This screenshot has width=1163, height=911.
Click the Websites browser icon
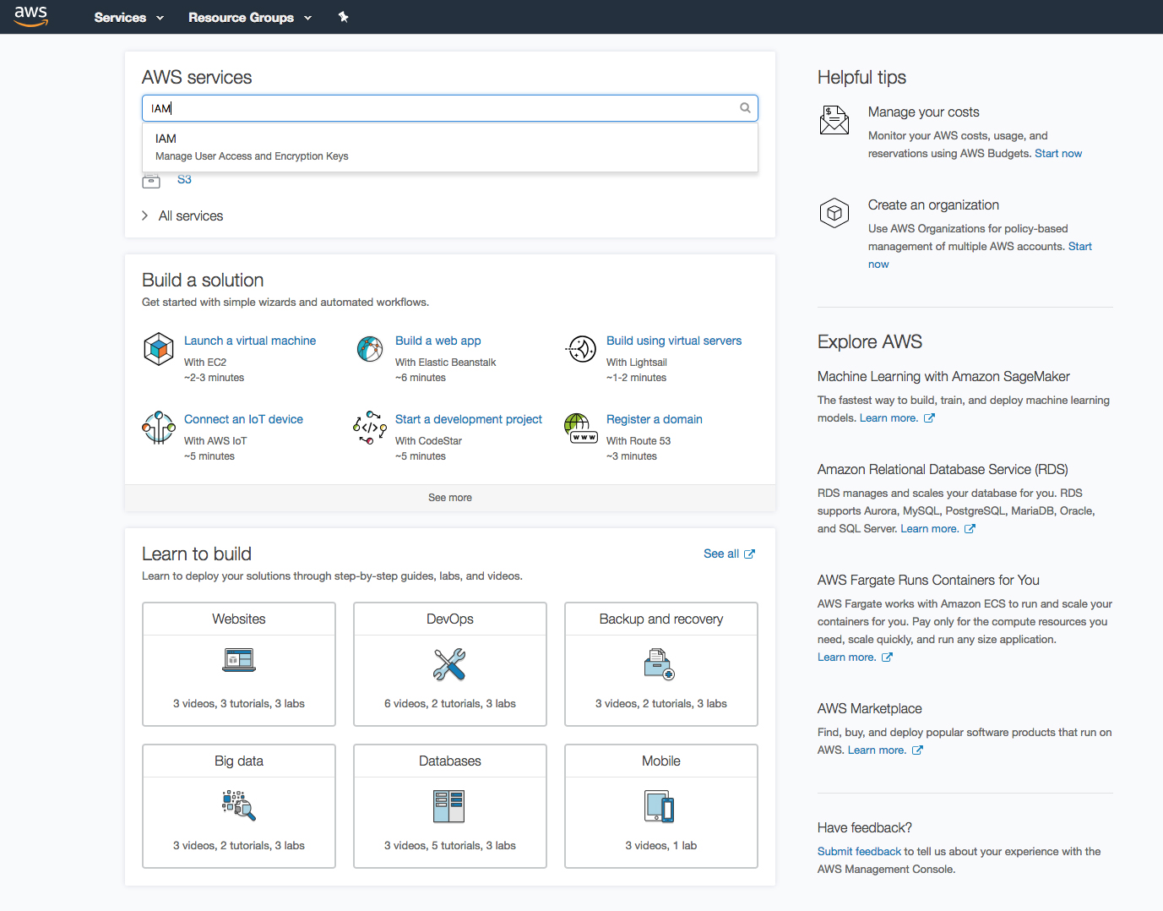(239, 660)
